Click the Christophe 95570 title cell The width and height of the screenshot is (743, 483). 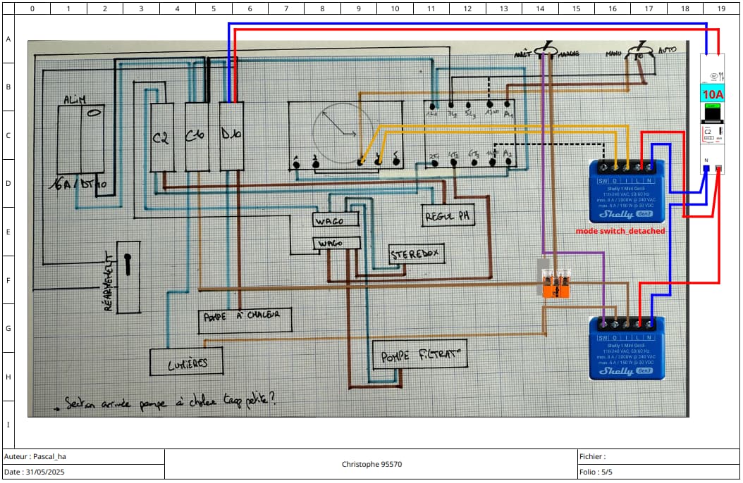(371, 464)
